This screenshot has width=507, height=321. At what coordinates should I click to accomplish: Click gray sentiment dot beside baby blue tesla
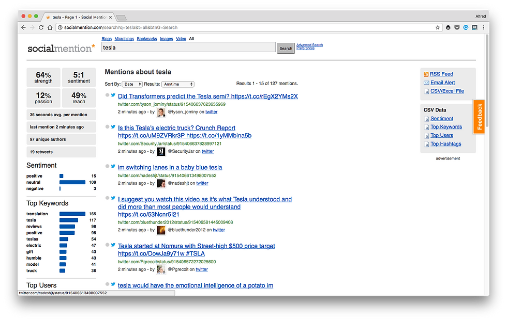108,166
